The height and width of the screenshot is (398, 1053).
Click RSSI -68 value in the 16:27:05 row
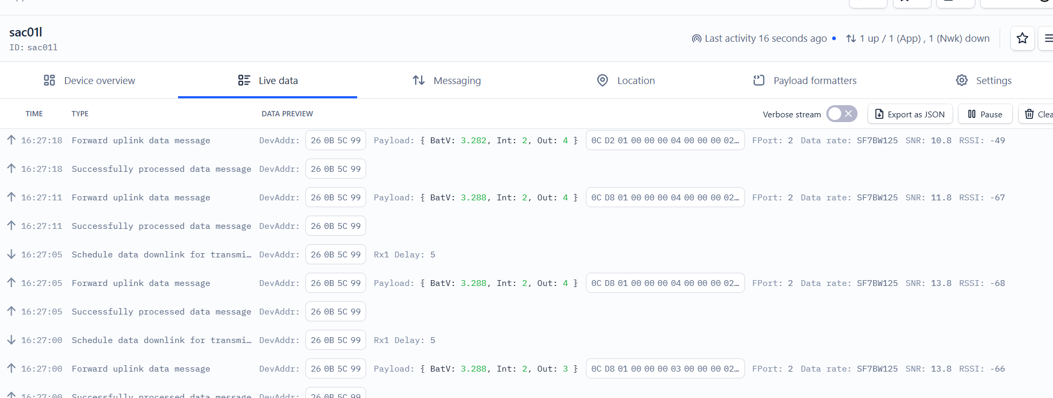[x=998, y=283]
